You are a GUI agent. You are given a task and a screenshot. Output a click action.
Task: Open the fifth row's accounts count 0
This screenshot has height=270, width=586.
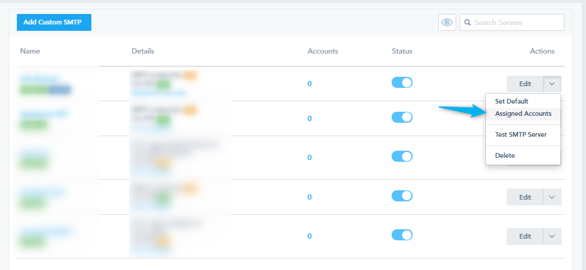click(x=310, y=236)
